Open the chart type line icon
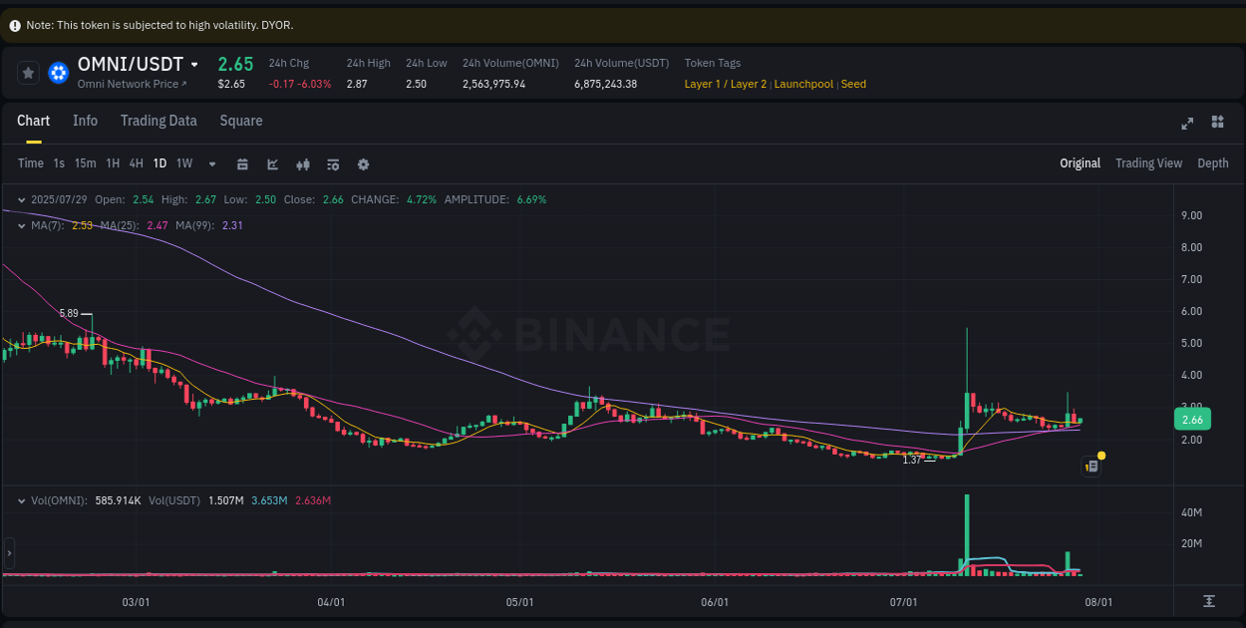Screen dimensions: 1246x628 [x=272, y=163]
